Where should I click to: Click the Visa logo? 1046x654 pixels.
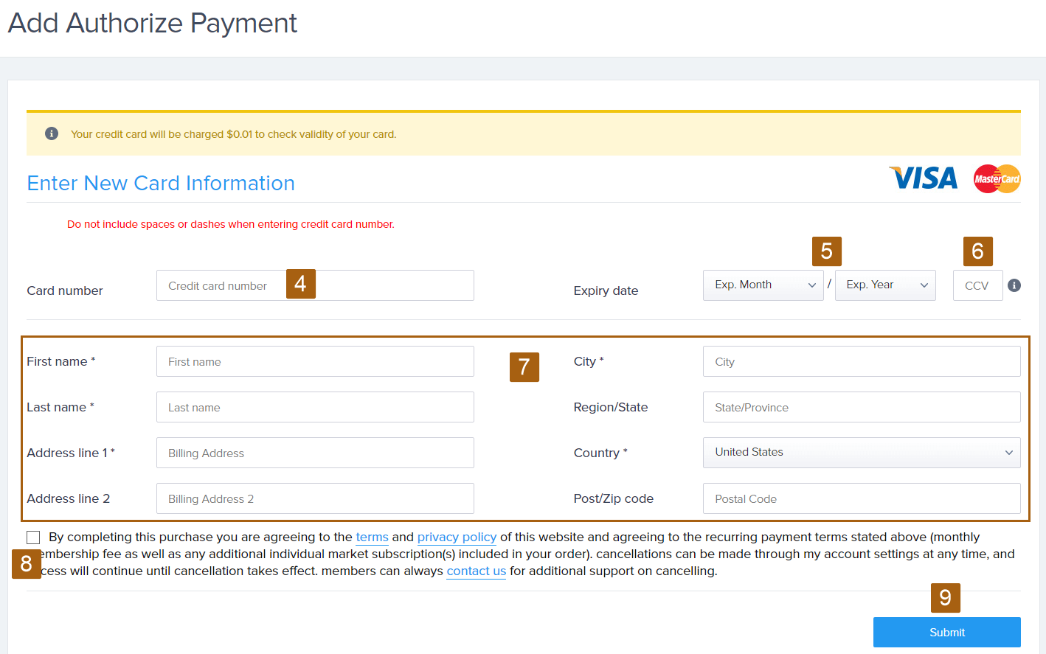click(x=924, y=178)
